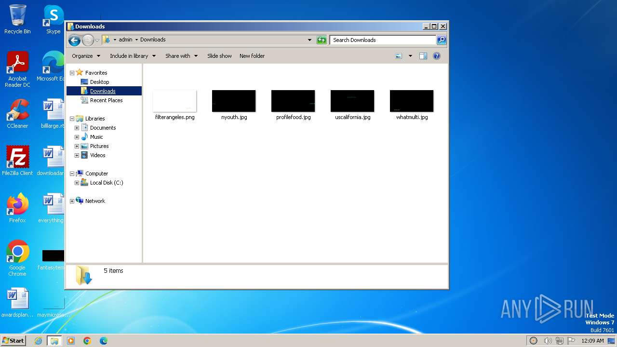Click Recycle Bin desktop icon
This screenshot has height=347, width=617.
pyautogui.click(x=17, y=19)
